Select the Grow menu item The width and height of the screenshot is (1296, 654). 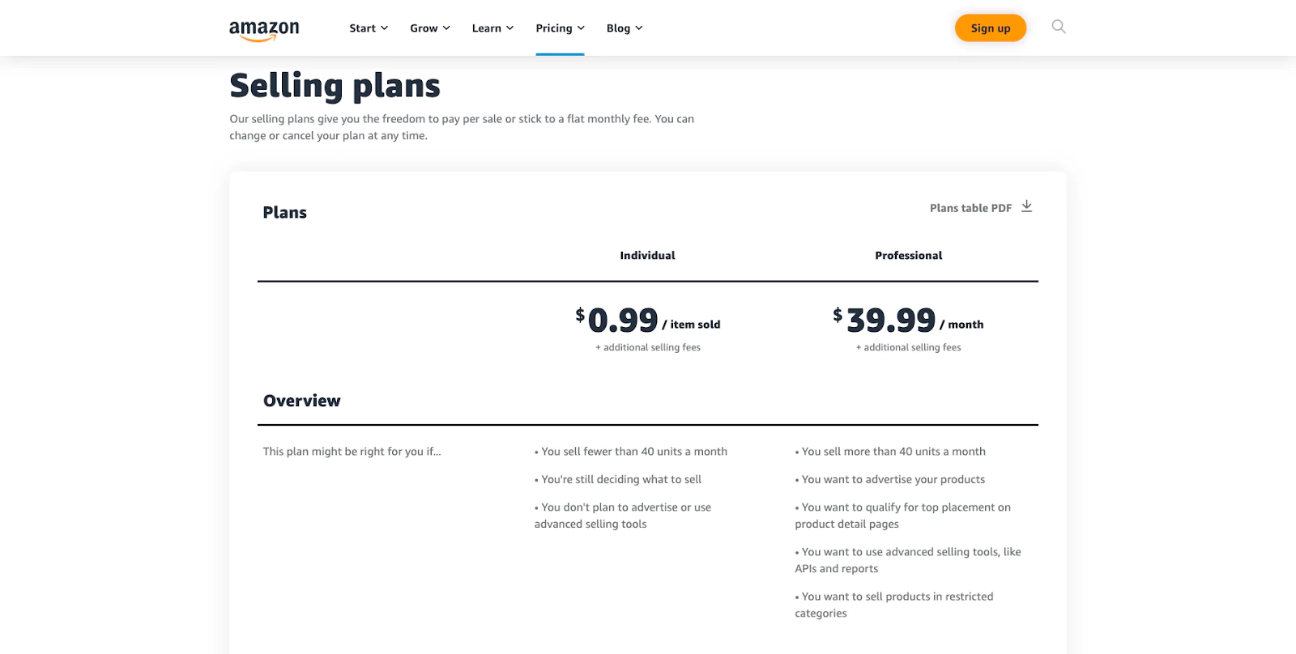[x=424, y=28]
